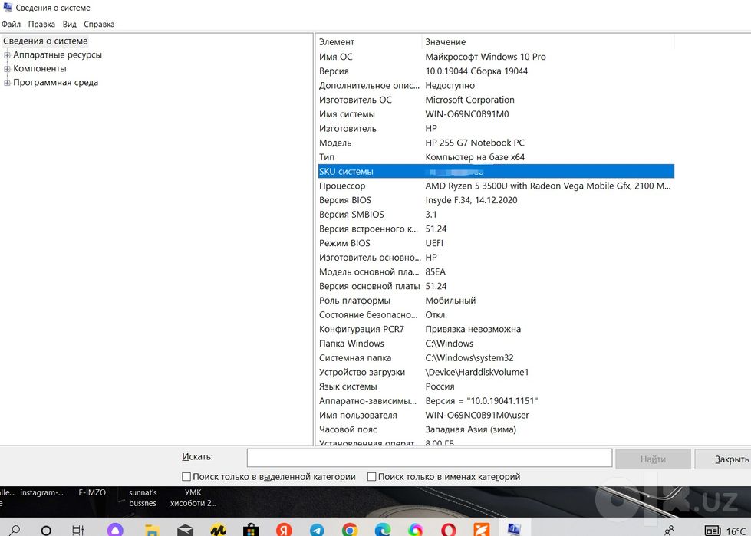Open the orange app icon next to Opera

click(x=481, y=530)
